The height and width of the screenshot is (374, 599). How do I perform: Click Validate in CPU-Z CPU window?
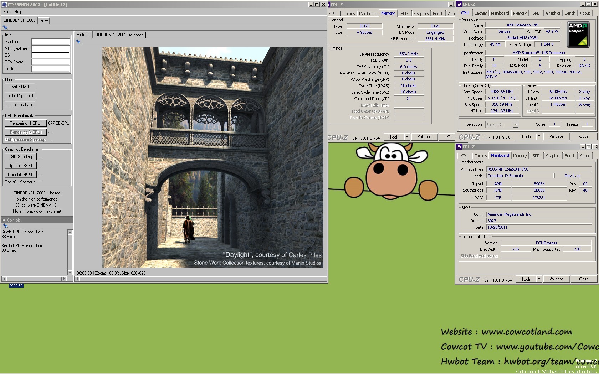[556, 136]
